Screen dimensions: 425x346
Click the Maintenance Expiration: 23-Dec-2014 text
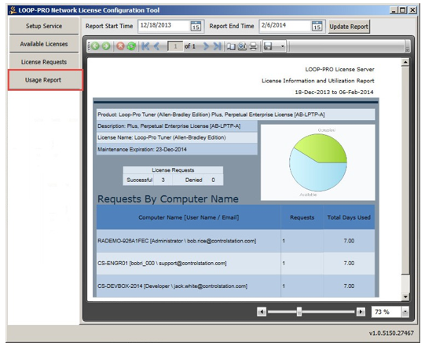pyautogui.click(x=142, y=149)
